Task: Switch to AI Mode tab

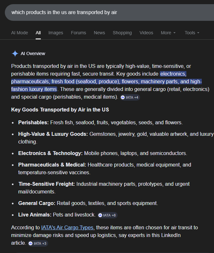Action: [20, 33]
